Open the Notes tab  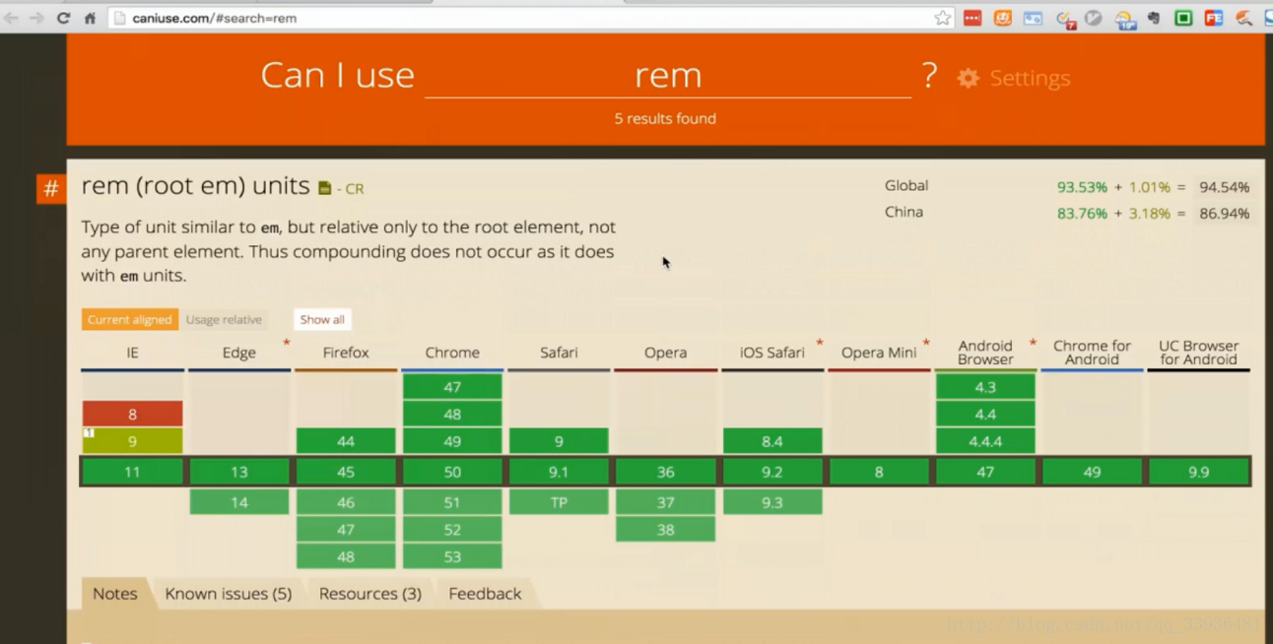[x=115, y=593]
